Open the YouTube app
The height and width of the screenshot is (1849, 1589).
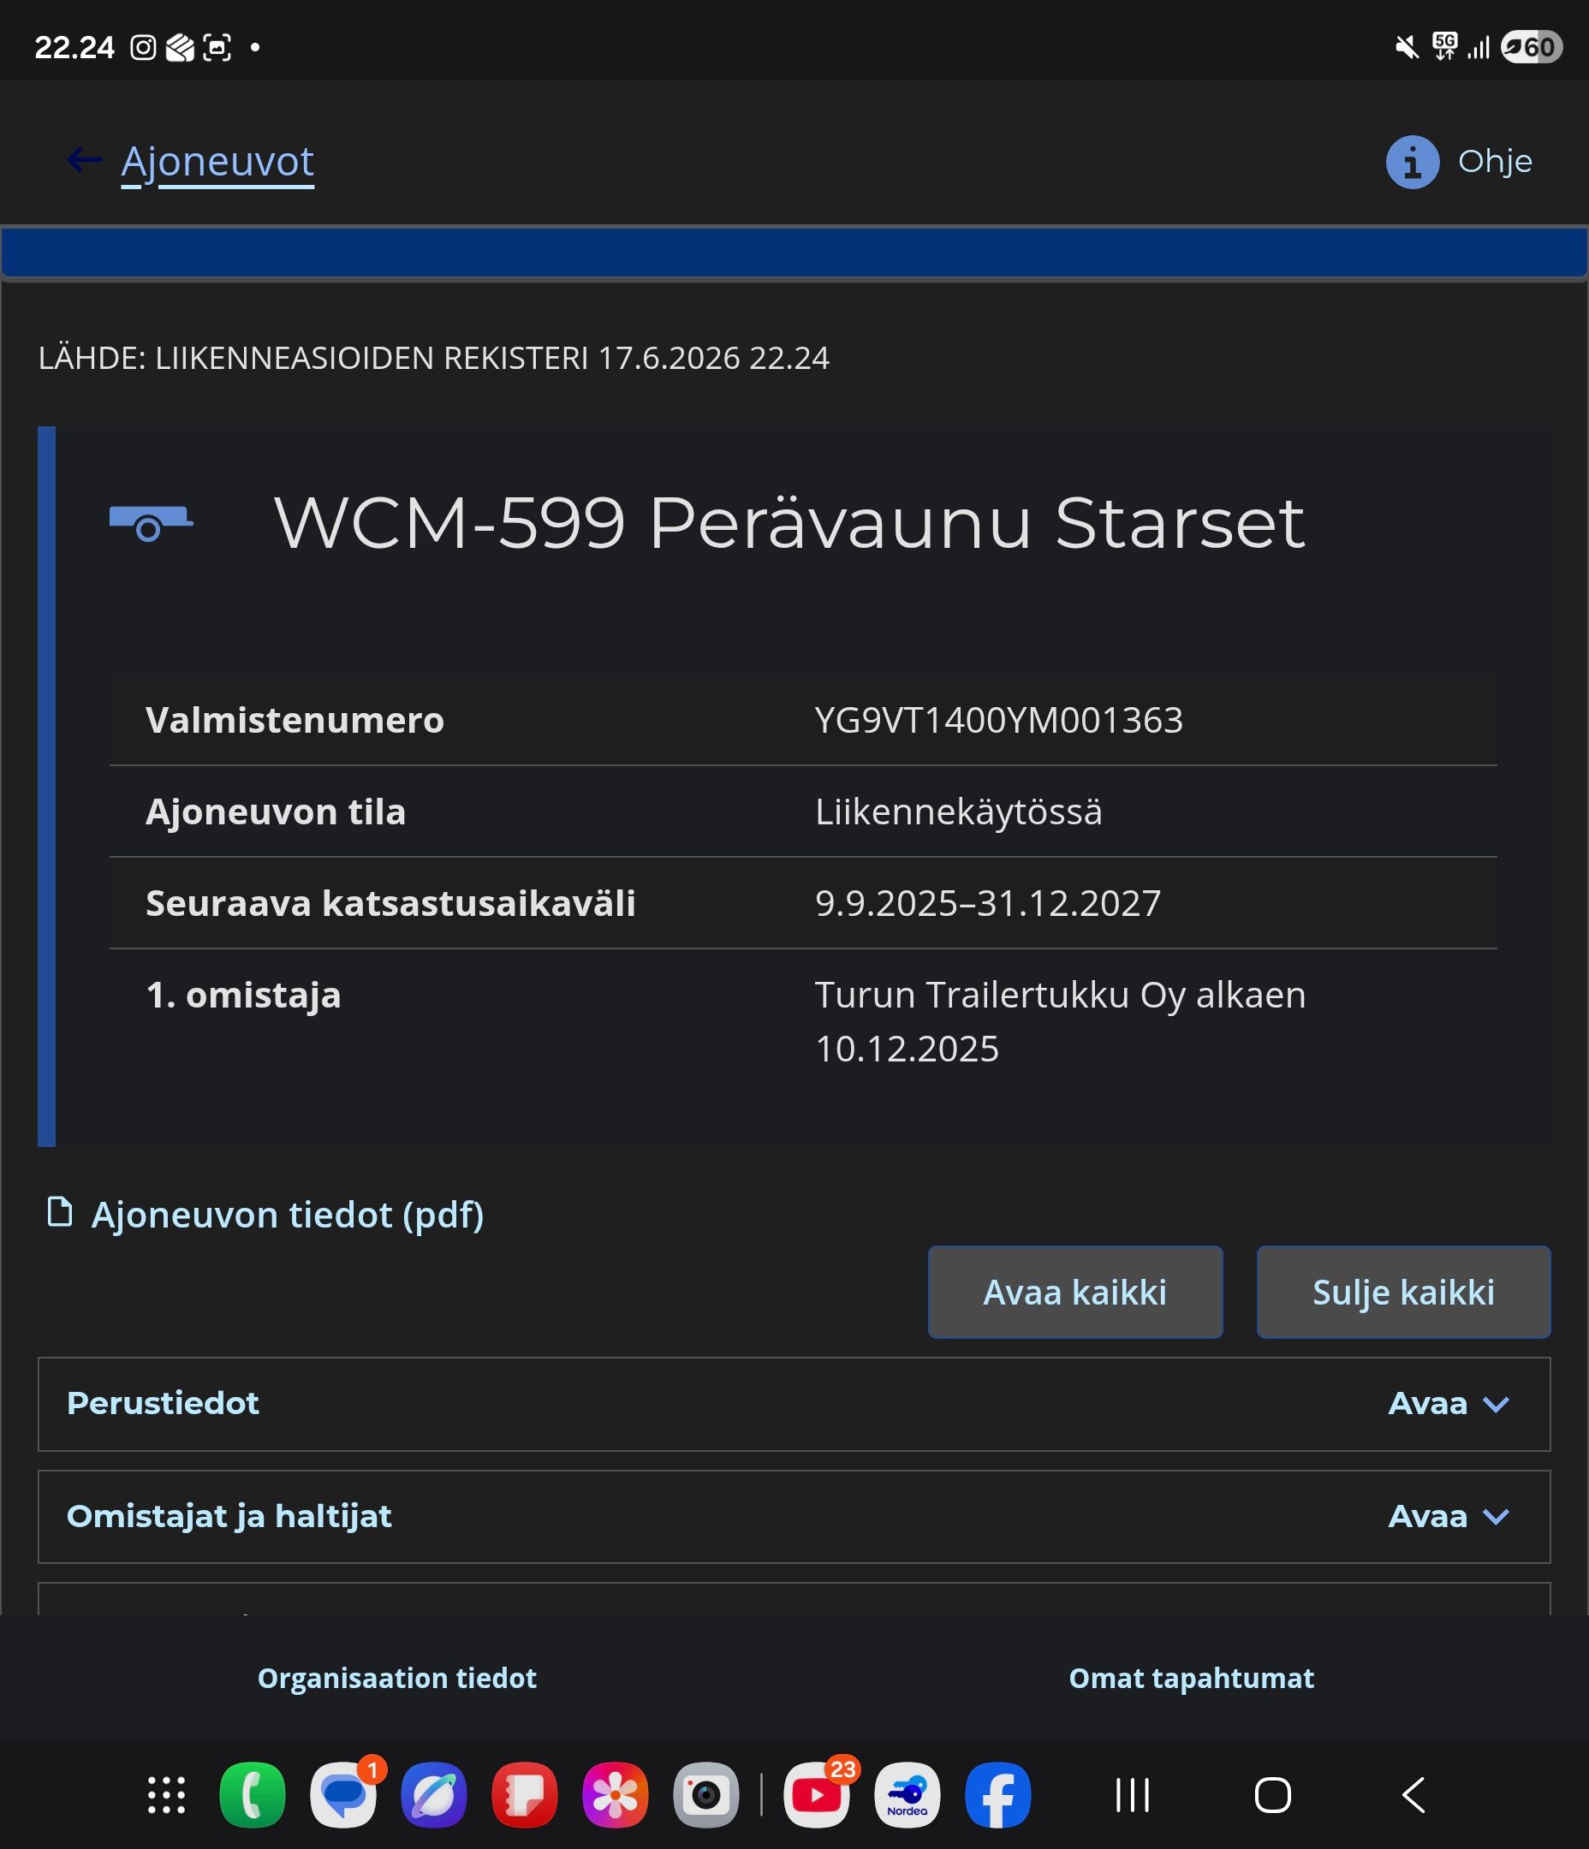coord(817,1795)
